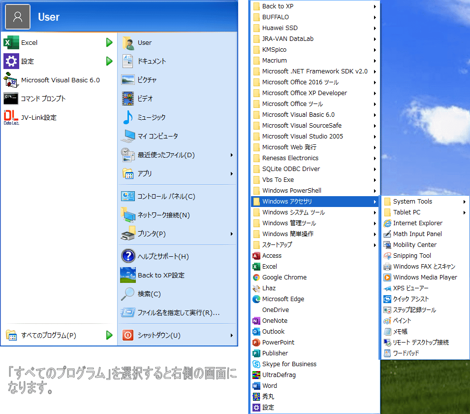The height and width of the screenshot is (414, 470).
Task: Click the User account picture
Action: 18,17
